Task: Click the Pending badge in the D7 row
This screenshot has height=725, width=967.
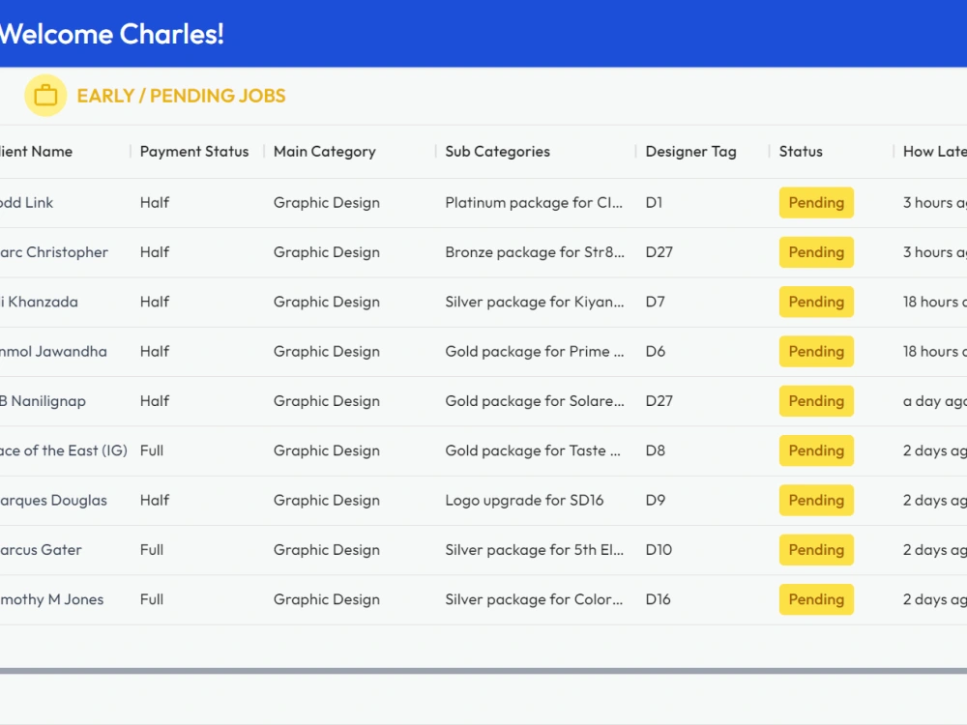Action: click(816, 302)
